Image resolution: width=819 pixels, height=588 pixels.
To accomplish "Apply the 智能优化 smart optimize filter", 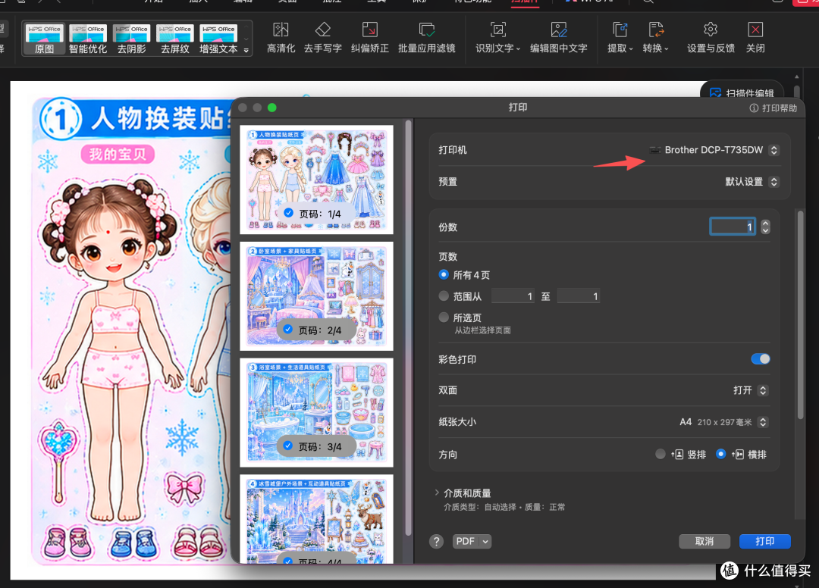I will tap(88, 39).
